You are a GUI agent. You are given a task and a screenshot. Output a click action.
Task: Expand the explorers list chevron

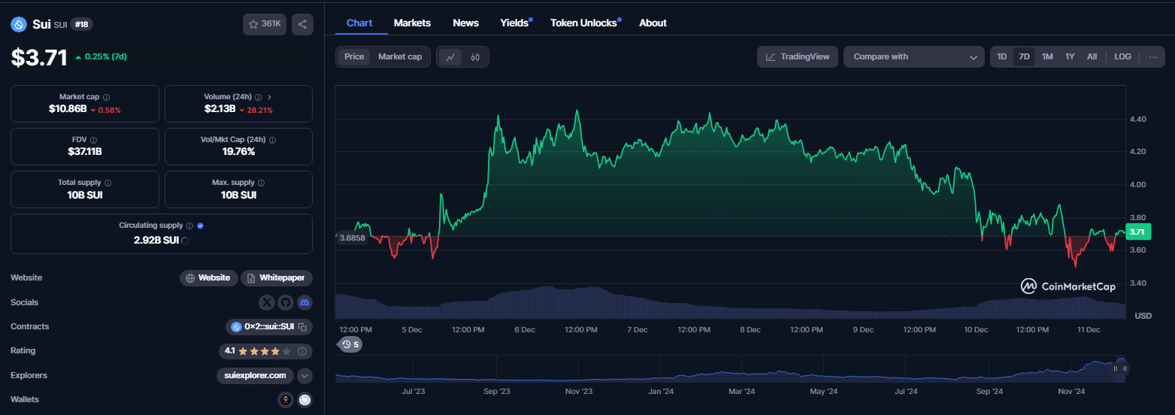pyautogui.click(x=304, y=375)
